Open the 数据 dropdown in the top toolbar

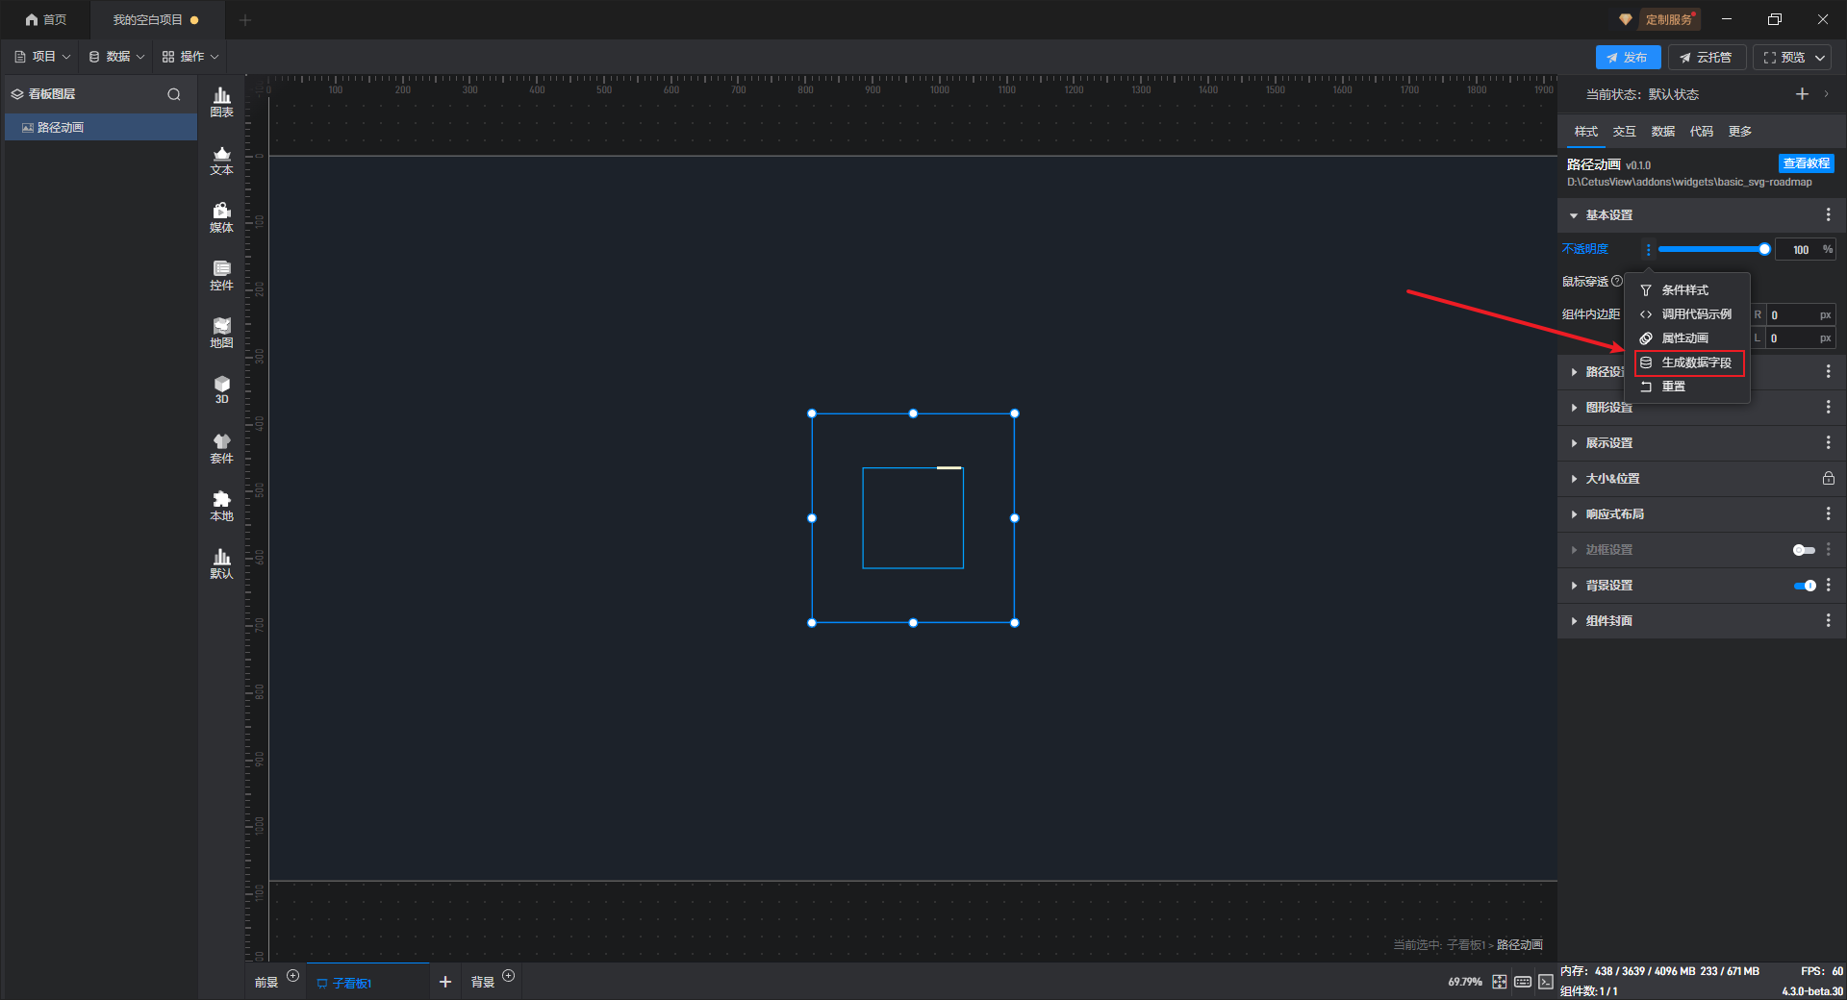point(116,57)
